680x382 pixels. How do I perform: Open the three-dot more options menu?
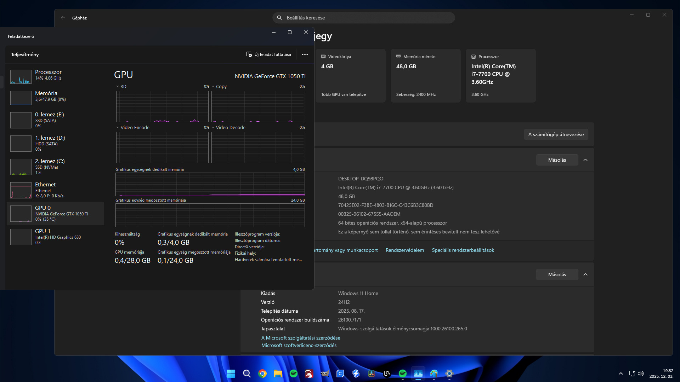coord(305,54)
